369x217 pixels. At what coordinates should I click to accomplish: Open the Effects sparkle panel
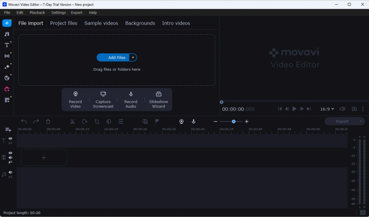pyautogui.click(x=7, y=67)
